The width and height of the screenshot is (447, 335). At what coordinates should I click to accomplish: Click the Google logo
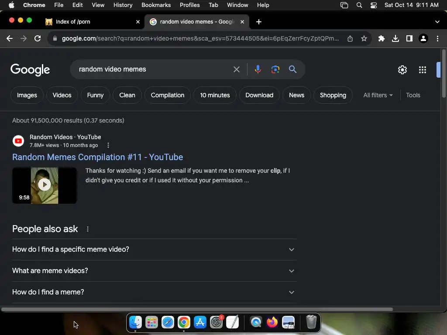[30, 70]
